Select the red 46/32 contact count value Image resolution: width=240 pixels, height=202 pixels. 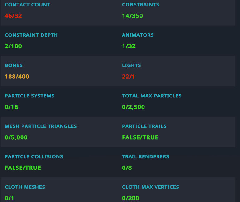tap(13, 16)
